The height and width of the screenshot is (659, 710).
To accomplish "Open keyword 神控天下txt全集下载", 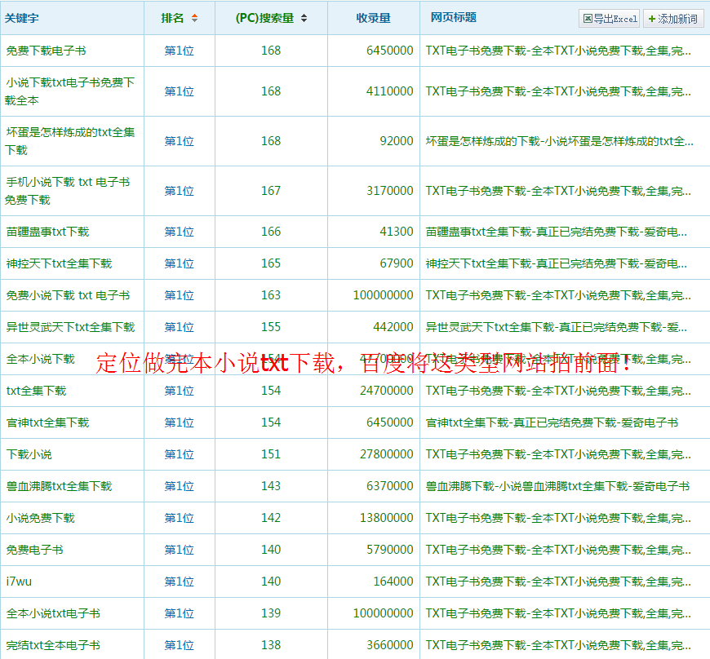I will (x=59, y=263).
